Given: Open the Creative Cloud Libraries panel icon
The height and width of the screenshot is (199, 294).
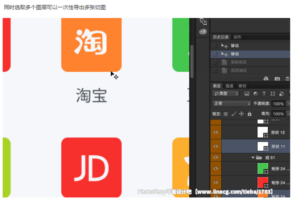Looking at the screenshot, I should click(203, 31).
